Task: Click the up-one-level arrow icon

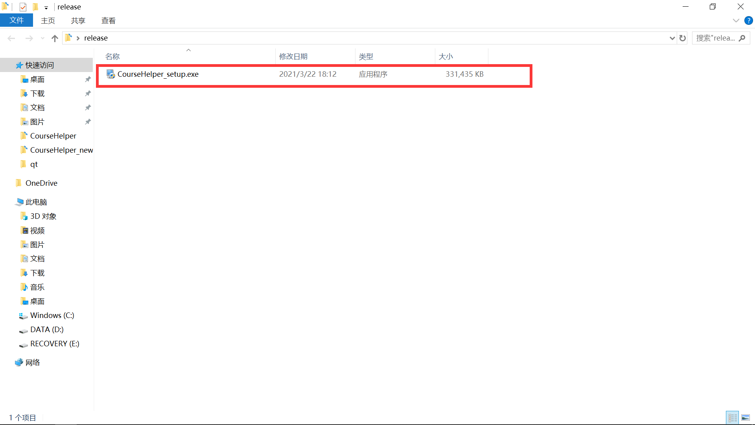Action: click(55, 38)
